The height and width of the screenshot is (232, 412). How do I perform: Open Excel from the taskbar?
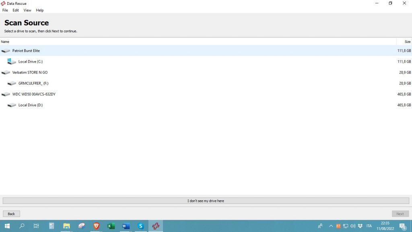point(111,226)
